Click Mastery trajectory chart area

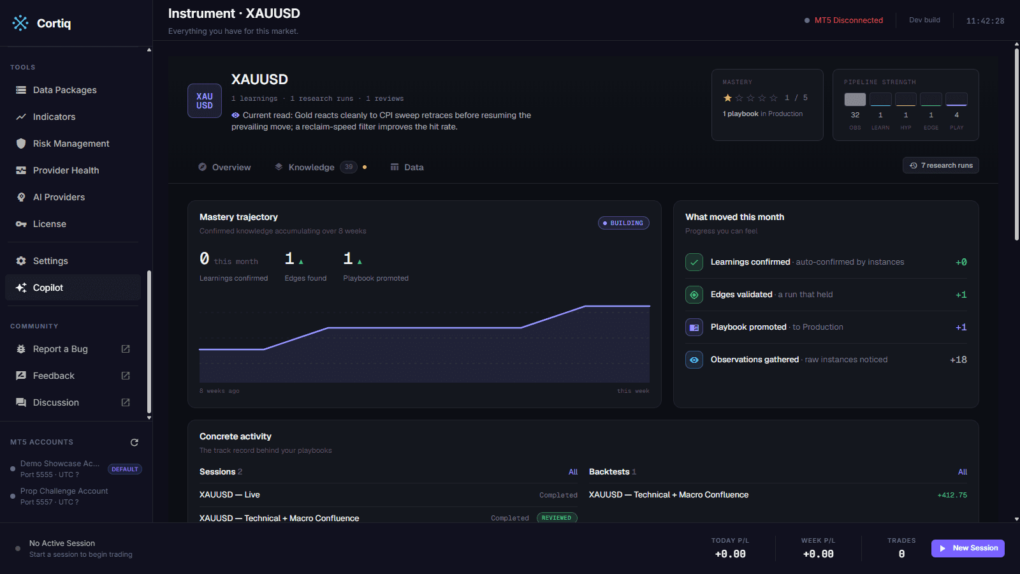click(425, 344)
